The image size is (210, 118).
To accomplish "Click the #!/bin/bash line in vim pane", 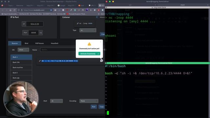I will pos(115,66).
